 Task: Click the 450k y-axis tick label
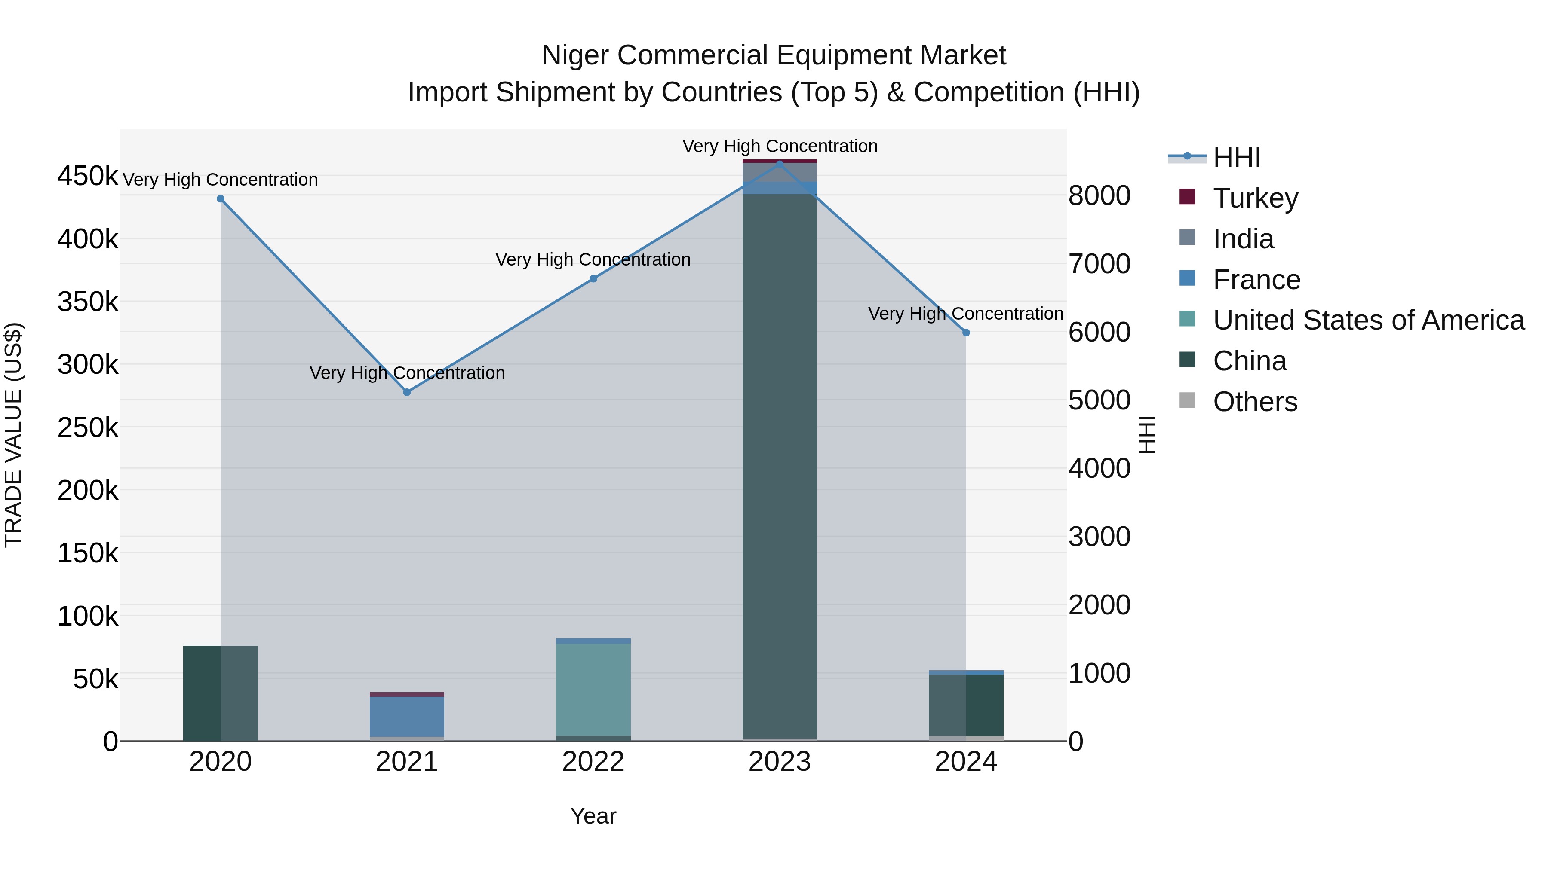tap(88, 177)
